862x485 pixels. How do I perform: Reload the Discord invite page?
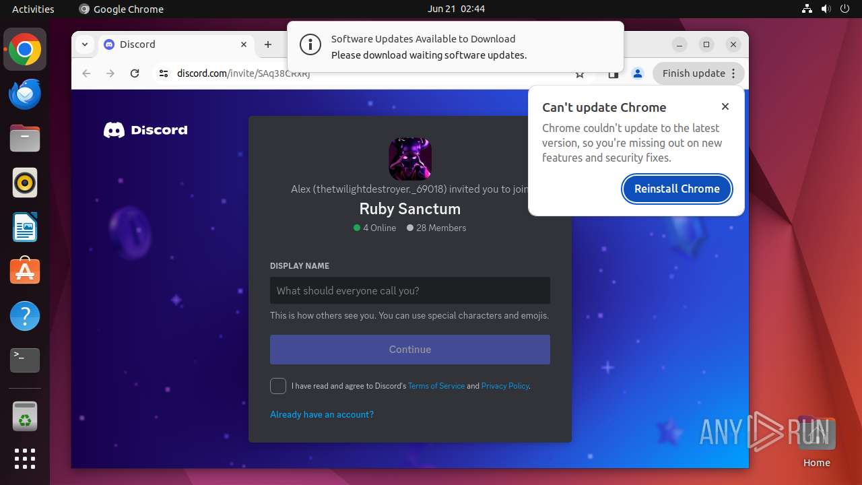tap(135, 73)
